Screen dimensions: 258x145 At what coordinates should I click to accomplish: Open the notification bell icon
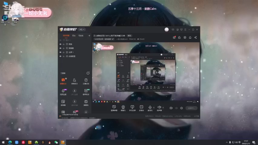190,37
